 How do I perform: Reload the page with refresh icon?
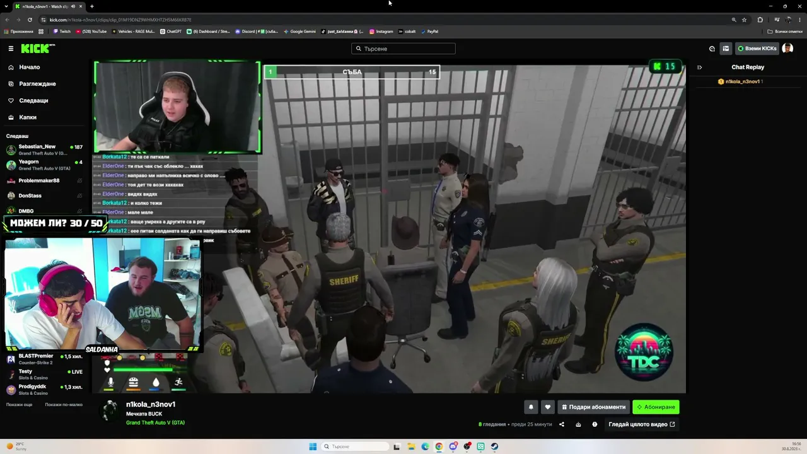[30, 20]
